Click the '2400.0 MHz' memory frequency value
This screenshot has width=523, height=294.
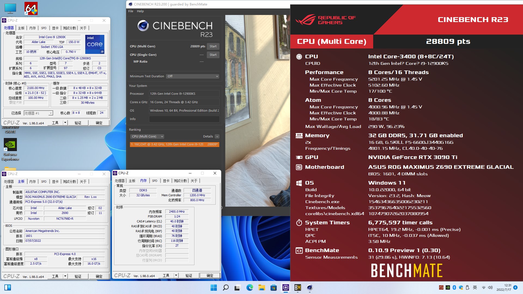click(177, 212)
